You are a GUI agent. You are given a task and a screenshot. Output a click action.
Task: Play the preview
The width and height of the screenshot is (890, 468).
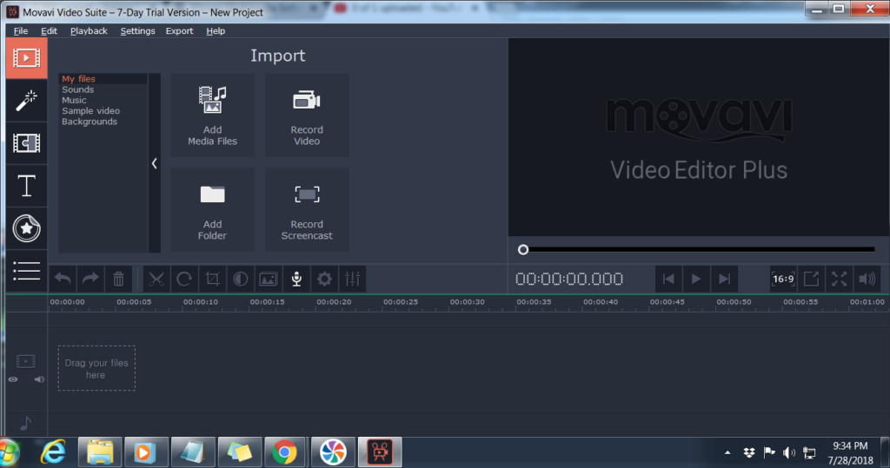[x=696, y=279]
